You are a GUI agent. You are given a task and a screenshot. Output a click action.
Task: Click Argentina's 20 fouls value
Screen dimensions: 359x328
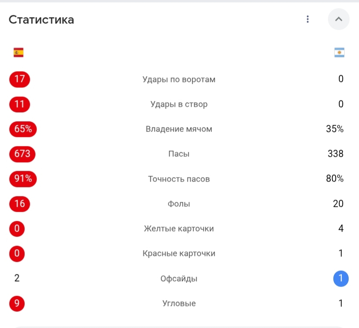pos(338,204)
